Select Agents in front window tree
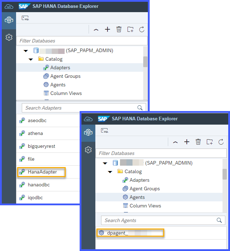 (159, 197)
